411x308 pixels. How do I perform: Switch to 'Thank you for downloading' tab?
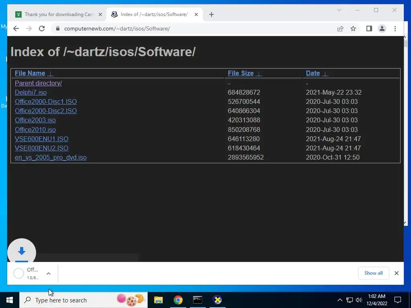tap(59, 14)
